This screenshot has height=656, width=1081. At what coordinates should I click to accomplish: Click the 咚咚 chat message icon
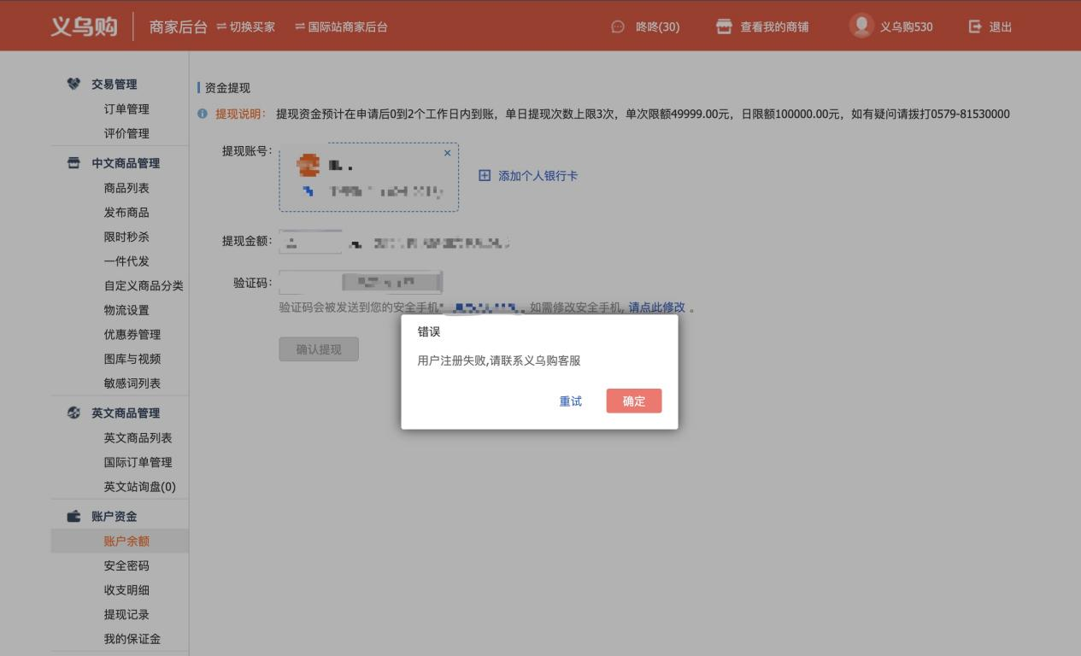tap(618, 26)
